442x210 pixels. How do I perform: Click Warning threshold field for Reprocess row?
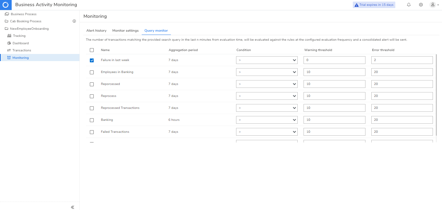point(334,96)
